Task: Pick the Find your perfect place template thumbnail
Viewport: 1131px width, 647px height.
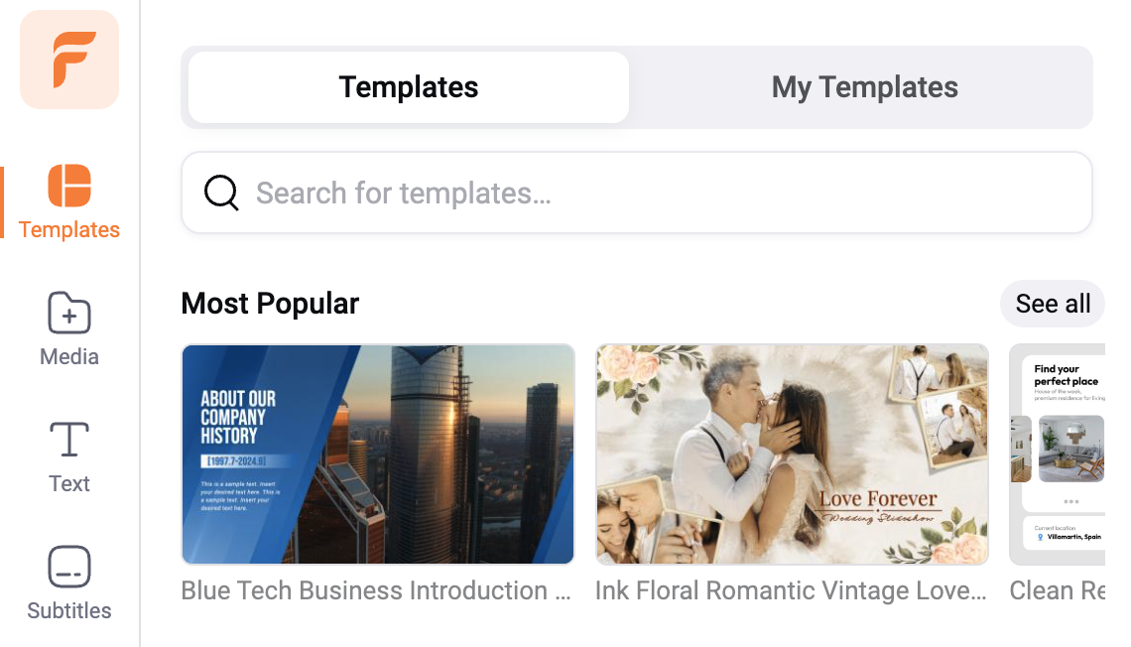Action: [x=1058, y=454]
